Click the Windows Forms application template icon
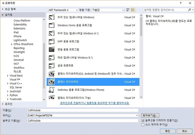This screenshot has height=135, width=195. [52, 25]
